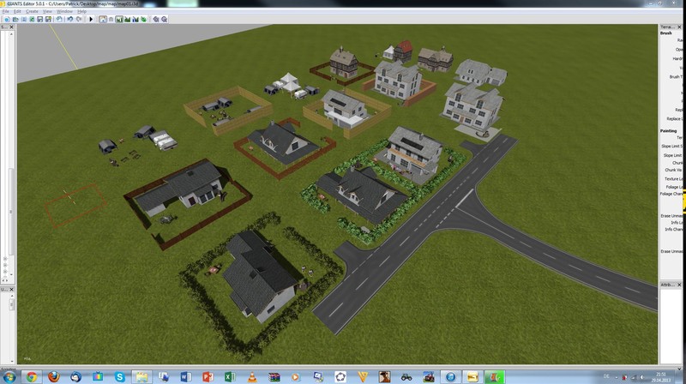
Task: Select the terrain paint mode icon
Action: click(127, 19)
